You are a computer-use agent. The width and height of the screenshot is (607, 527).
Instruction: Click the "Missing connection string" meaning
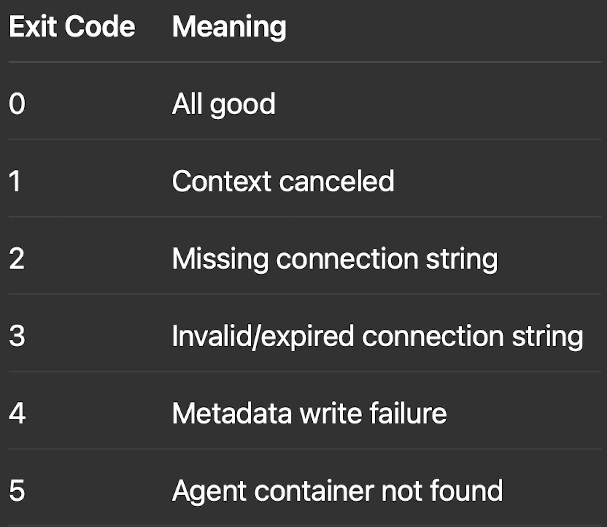[335, 259]
